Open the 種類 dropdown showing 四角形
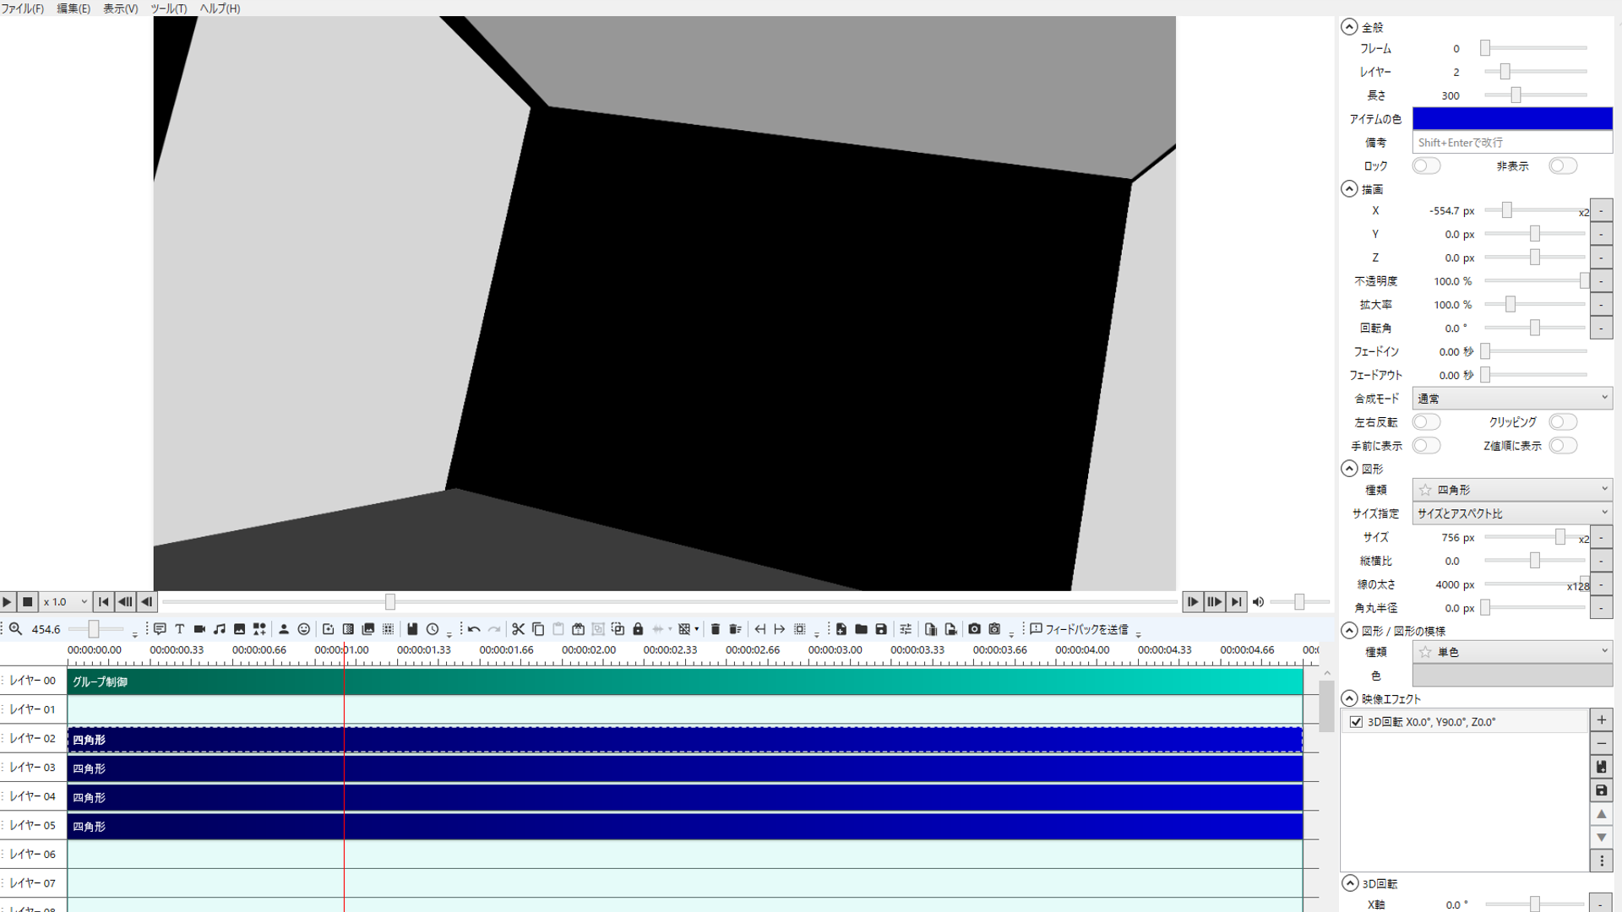The image size is (1622, 912). click(1512, 490)
